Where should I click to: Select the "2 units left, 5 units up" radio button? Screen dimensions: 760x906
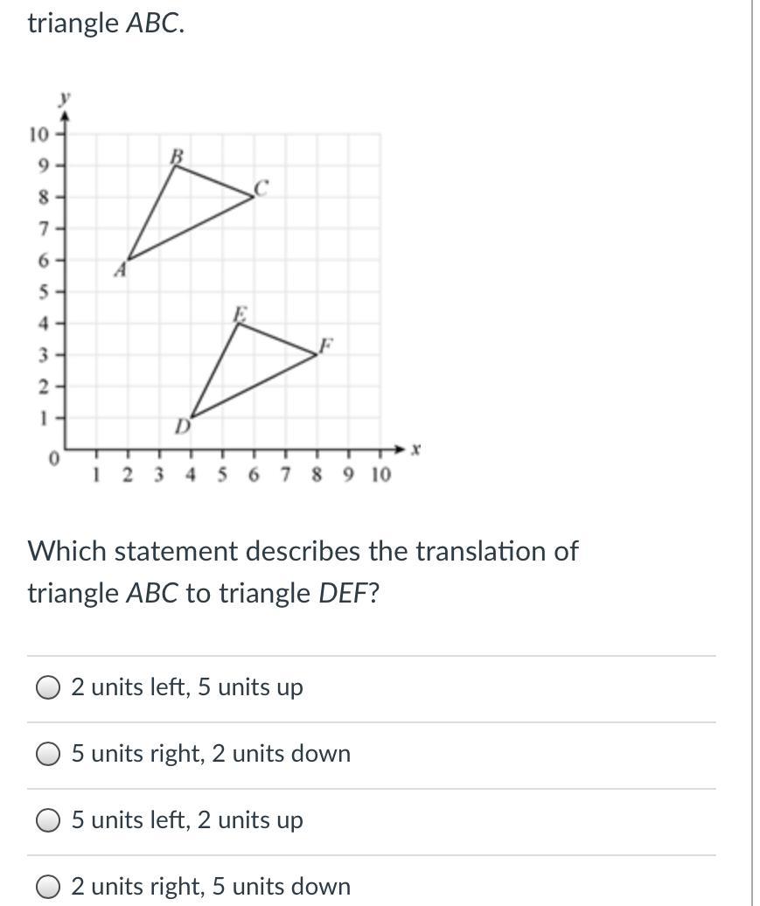pos(49,688)
